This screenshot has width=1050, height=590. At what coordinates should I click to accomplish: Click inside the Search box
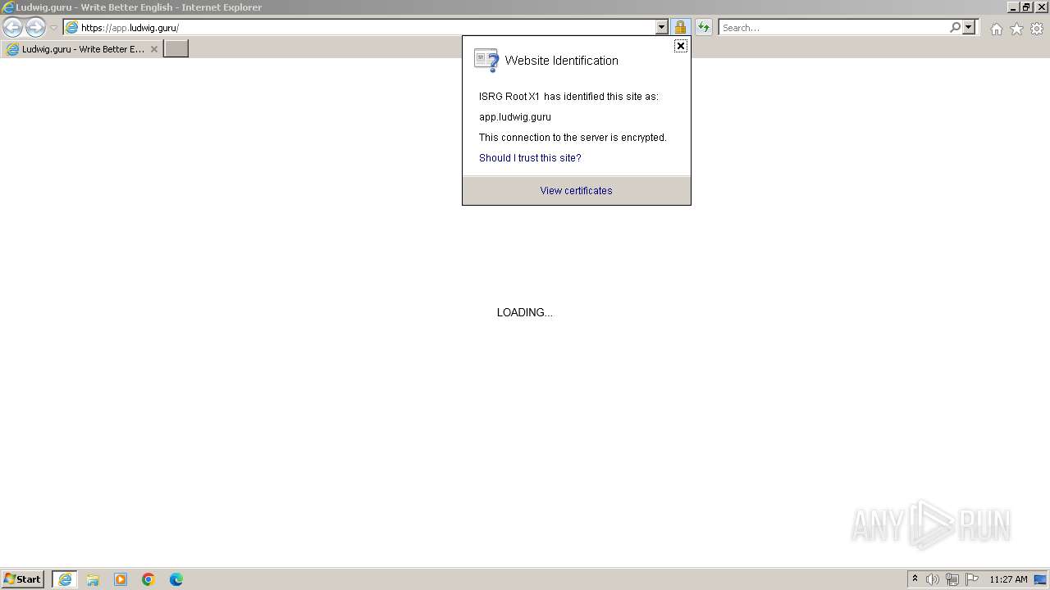tap(833, 28)
